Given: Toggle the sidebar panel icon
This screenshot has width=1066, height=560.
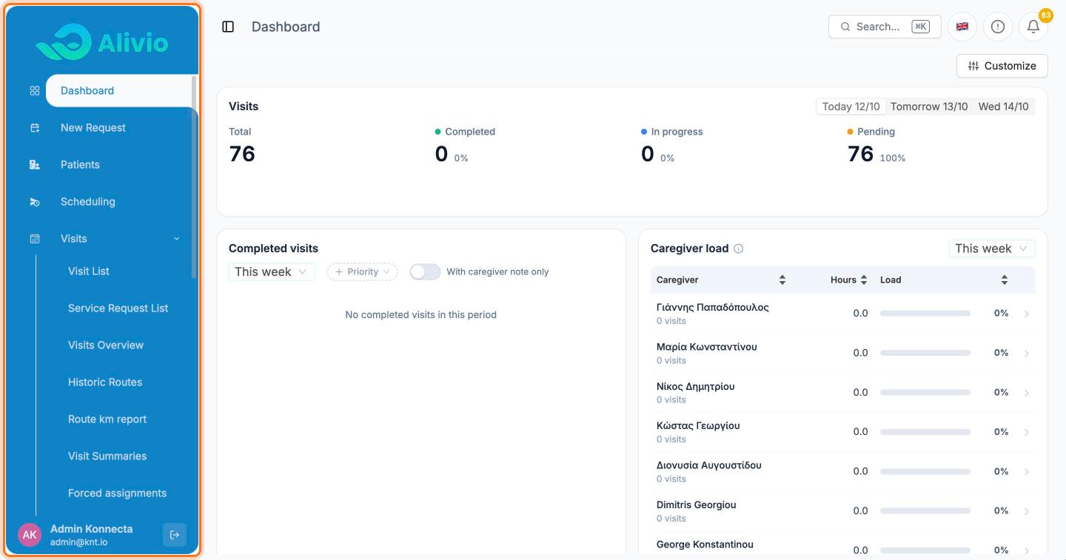Looking at the screenshot, I should 228,27.
